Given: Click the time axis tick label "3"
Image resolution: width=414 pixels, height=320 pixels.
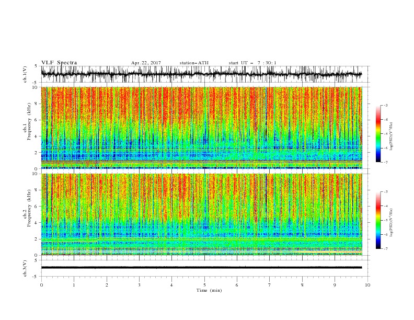Looking at the screenshot, I should [139, 285].
